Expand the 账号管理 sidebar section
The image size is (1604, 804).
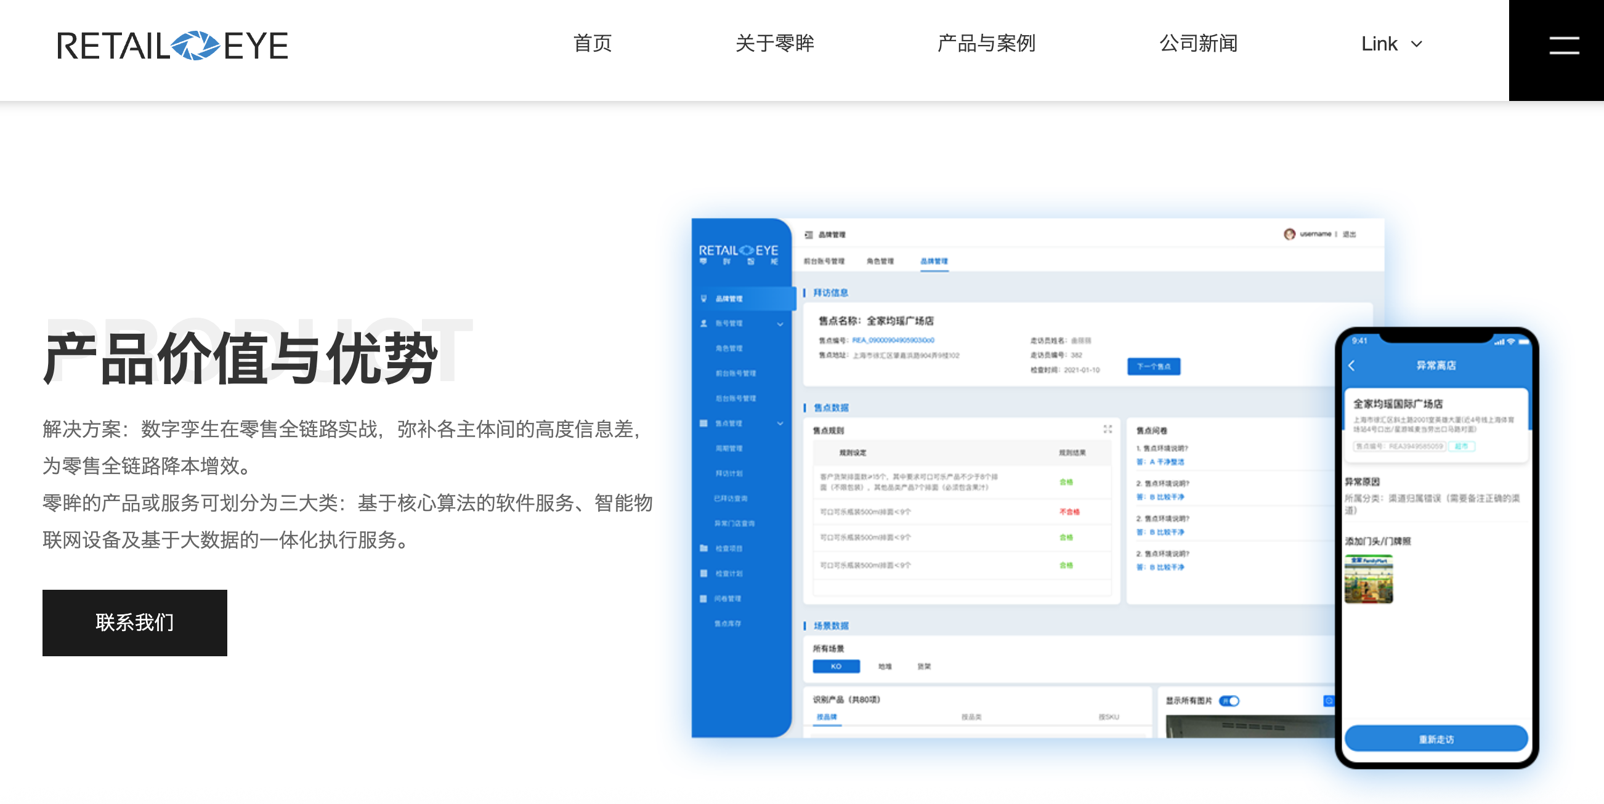779,324
